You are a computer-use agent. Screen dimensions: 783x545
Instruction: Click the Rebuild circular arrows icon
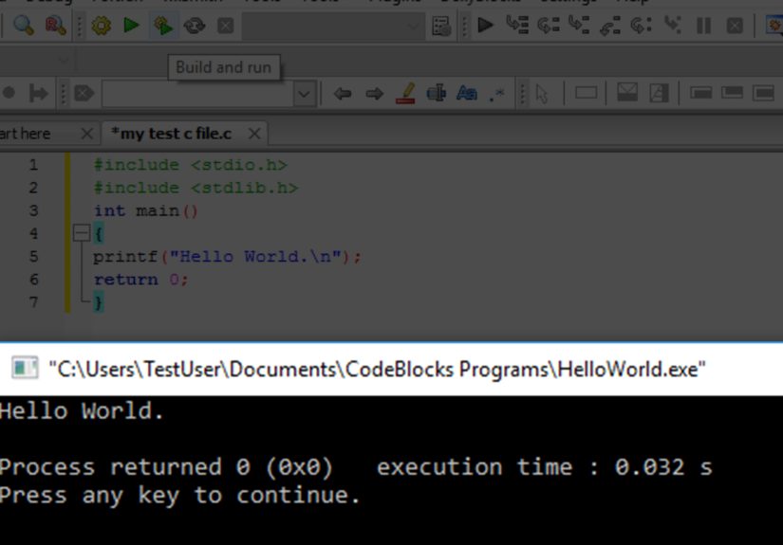point(195,26)
